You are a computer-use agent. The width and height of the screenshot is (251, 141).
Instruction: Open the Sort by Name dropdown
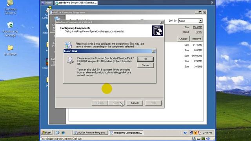[x=200, y=21]
